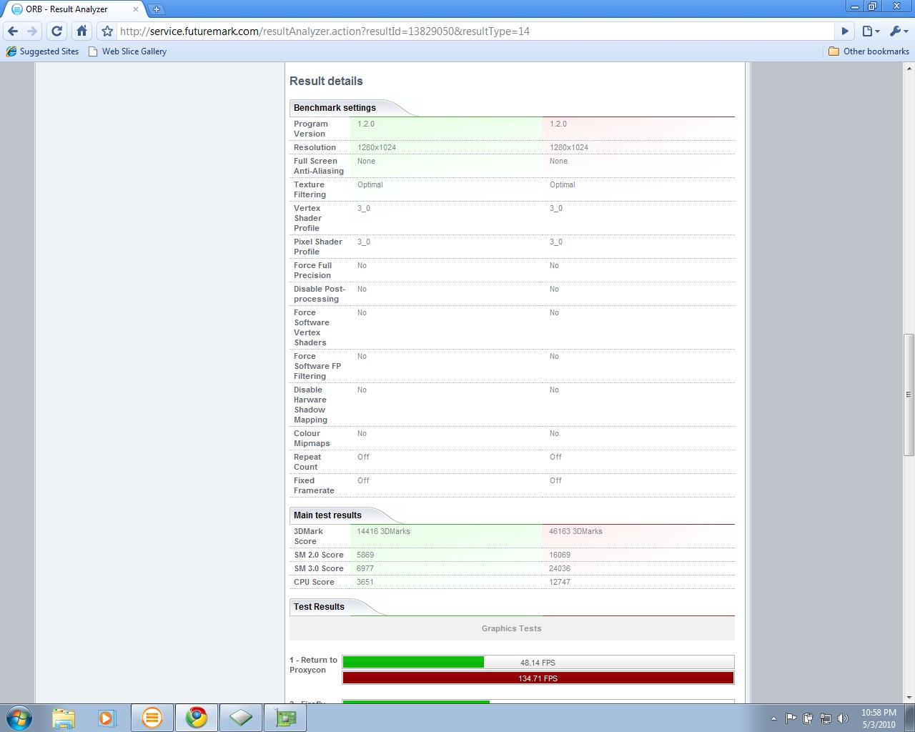Click the browser Back arrow
915x732 pixels.
(x=13, y=31)
